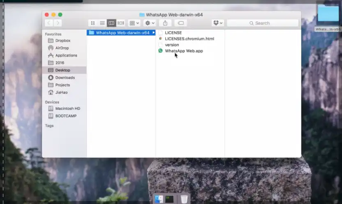Open the gear Action menu
Image resolution: width=342 pixels, height=204 pixels.
click(149, 23)
